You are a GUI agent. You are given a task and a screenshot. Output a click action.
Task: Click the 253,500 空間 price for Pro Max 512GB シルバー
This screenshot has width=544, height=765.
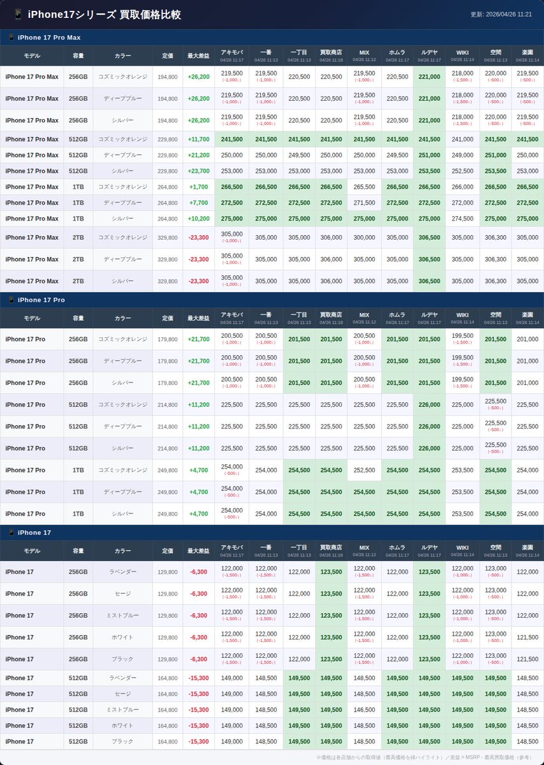click(496, 171)
